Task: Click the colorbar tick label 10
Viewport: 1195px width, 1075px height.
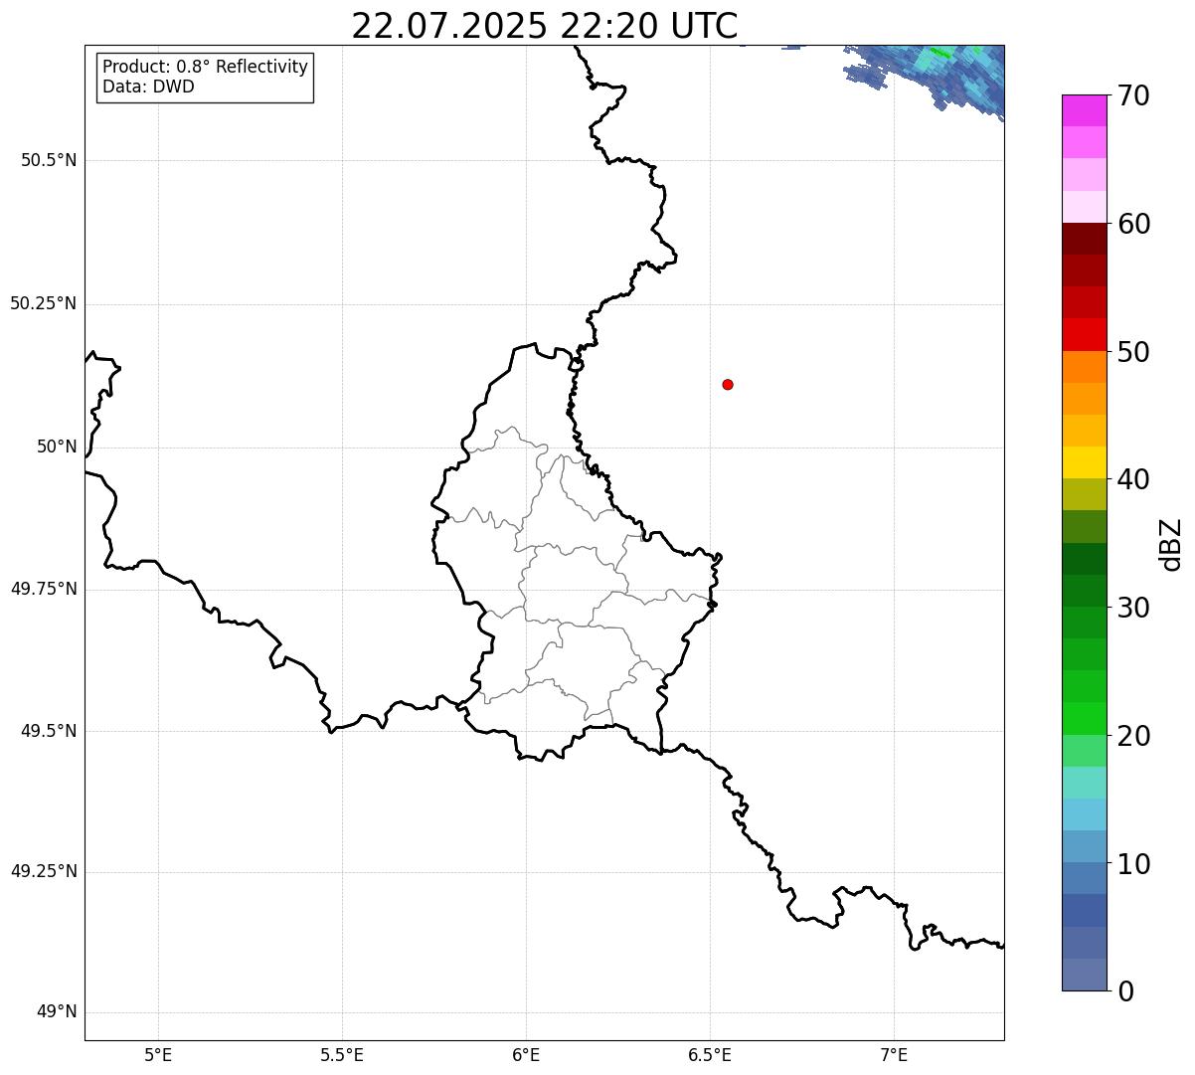Action: (1133, 864)
